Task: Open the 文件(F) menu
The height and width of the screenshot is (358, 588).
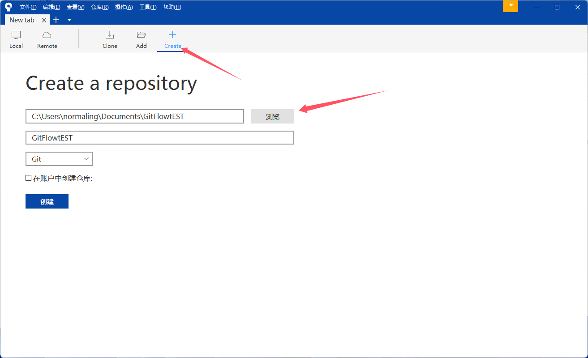Action: coord(28,7)
